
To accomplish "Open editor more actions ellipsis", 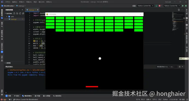I will [x=182, y=10].
